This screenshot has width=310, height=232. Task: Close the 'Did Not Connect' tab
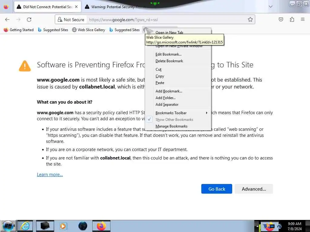pos(76,7)
